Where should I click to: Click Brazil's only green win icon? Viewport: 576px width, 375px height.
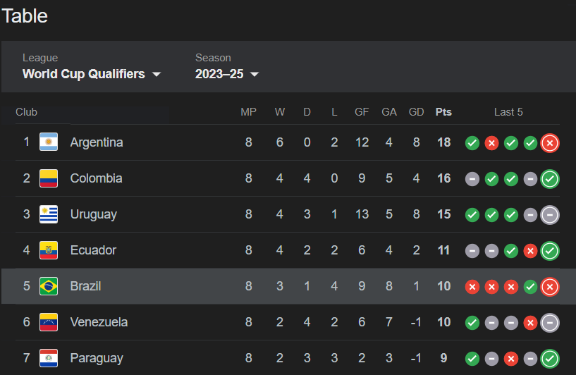click(x=530, y=287)
